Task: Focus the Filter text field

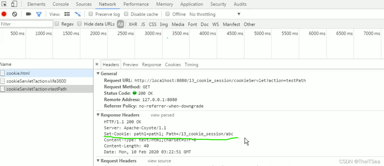Action: [x=27, y=24]
